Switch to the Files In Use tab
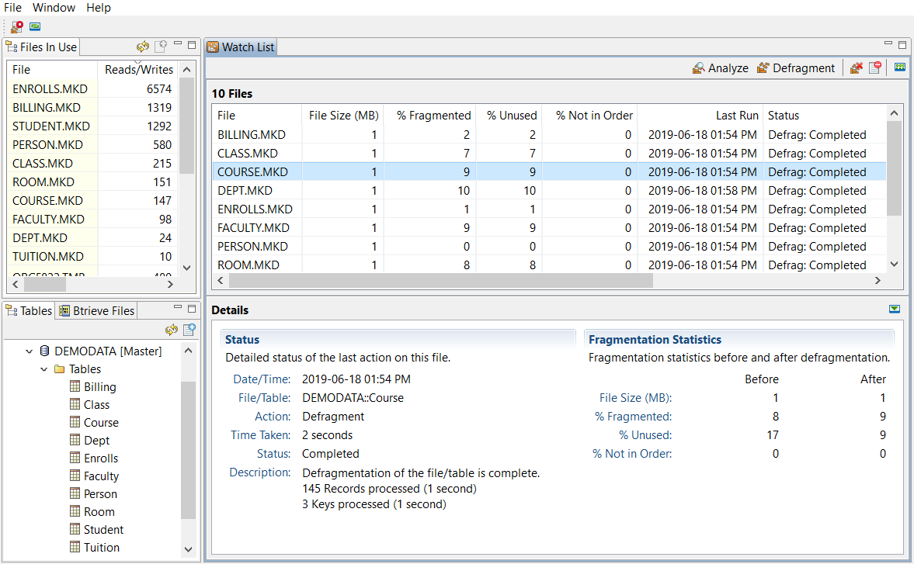This screenshot has width=914, height=564. coord(41,47)
